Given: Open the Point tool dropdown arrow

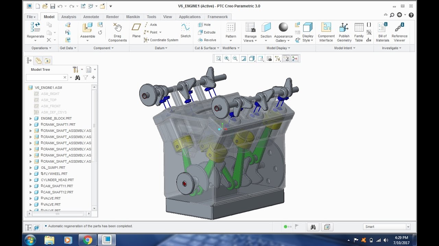Looking at the screenshot, I should pyautogui.click(x=160, y=32).
